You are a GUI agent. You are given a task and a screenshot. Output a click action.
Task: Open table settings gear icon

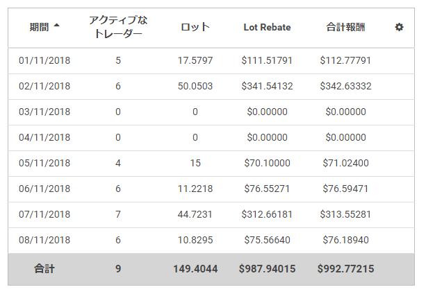click(x=399, y=27)
